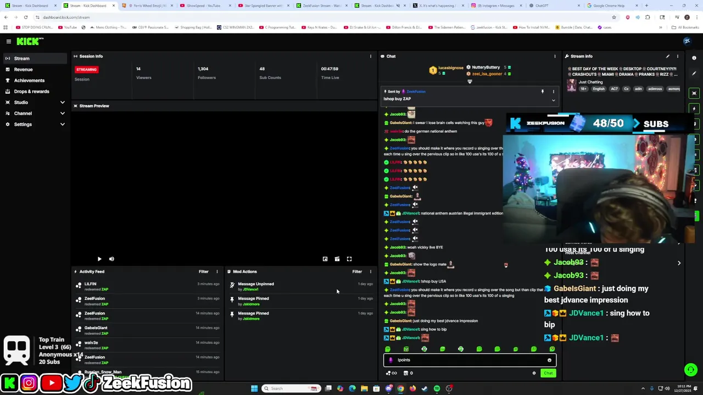Unpin the pinned chat message

(542, 92)
